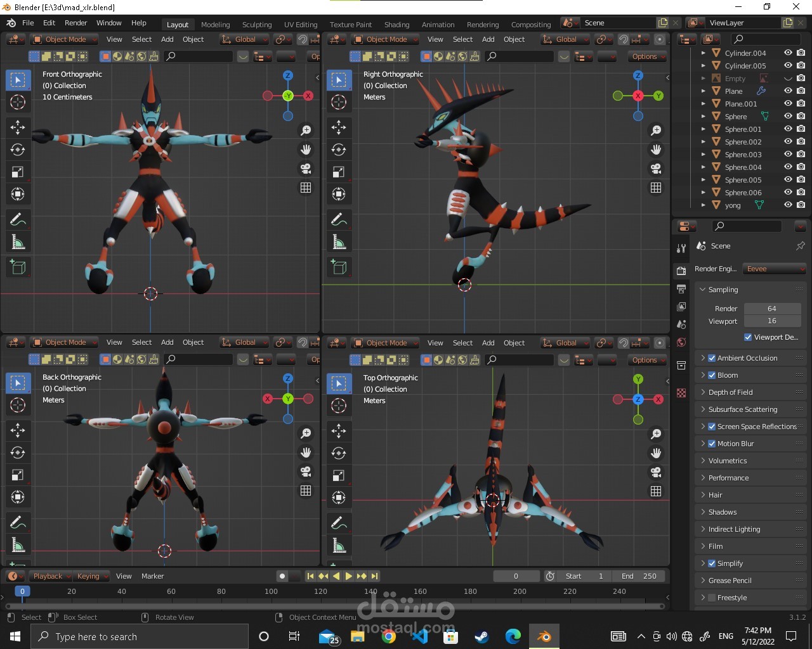Expand the Sphere.001 tree item
Viewport: 812px width, 649px height.
(703, 129)
